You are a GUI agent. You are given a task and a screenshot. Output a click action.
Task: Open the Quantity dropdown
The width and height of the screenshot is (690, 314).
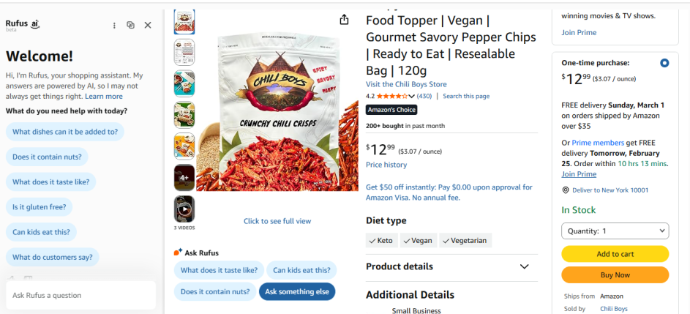click(x=615, y=231)
